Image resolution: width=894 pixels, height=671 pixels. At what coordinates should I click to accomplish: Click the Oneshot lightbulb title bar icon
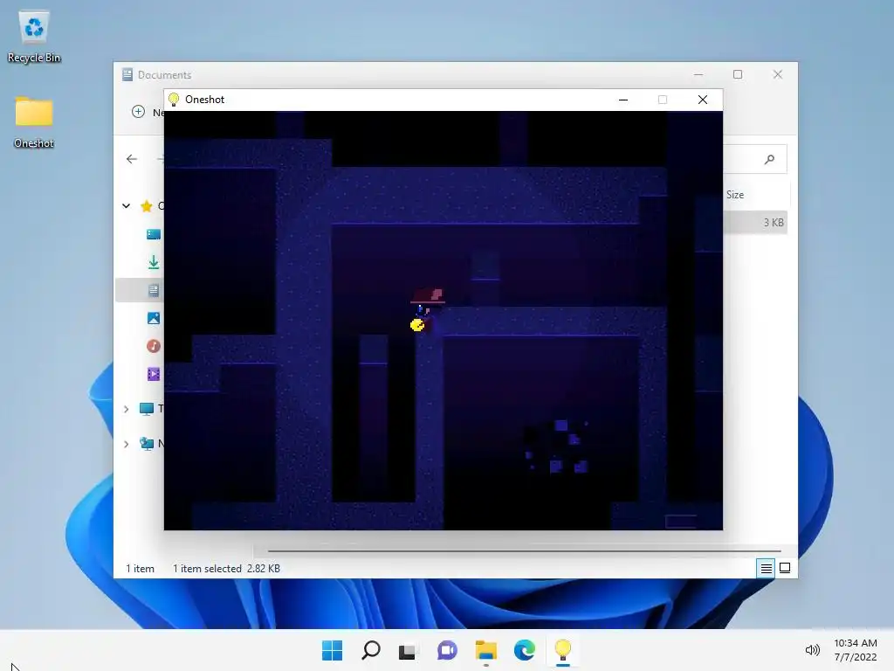175,100
